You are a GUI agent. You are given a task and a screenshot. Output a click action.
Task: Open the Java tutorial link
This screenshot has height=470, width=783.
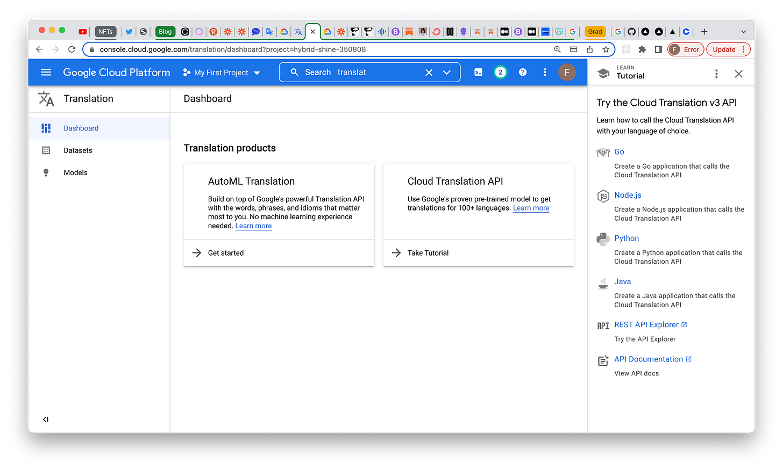622,281
